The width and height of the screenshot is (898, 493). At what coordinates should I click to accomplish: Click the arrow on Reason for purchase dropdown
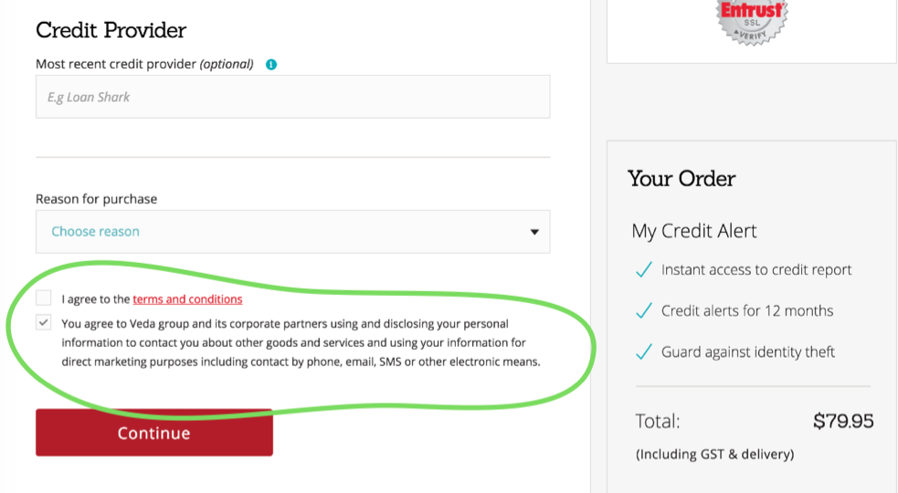click(534, 232)
